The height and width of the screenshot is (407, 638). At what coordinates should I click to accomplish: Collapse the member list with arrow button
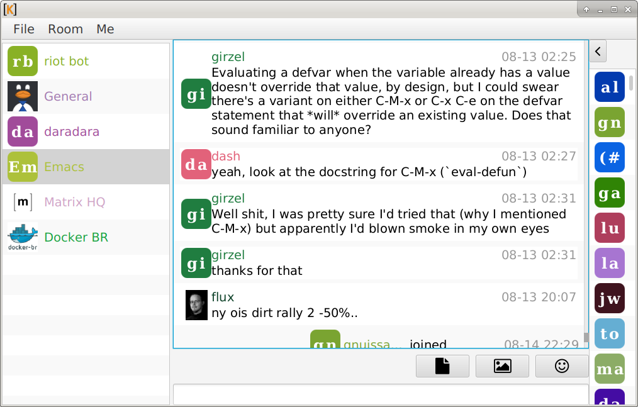pos(598,52)
